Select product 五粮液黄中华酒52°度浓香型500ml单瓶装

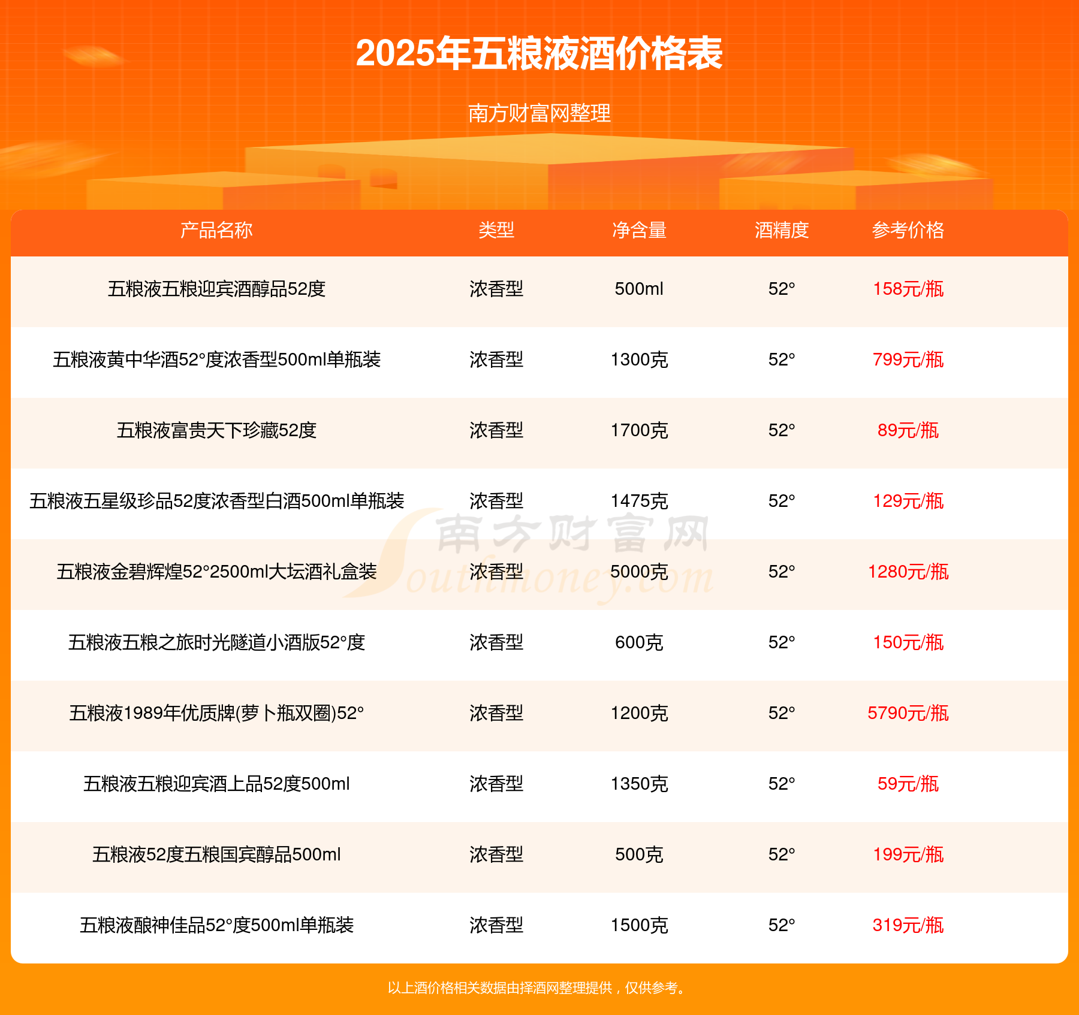tap(216, 360)
